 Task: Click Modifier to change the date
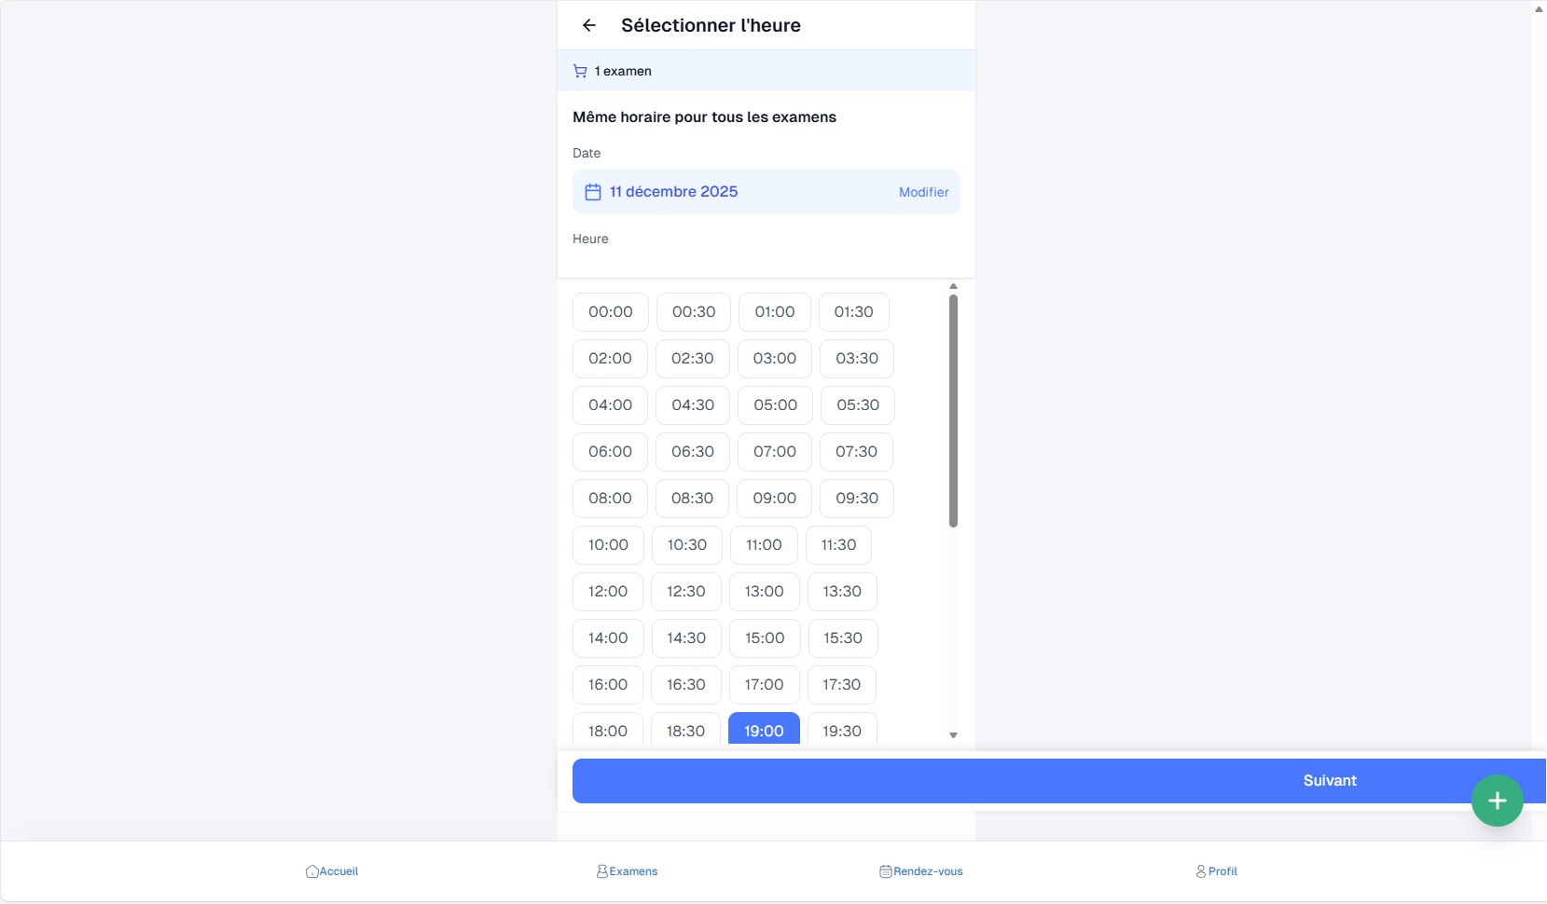(x=923, y=192)
